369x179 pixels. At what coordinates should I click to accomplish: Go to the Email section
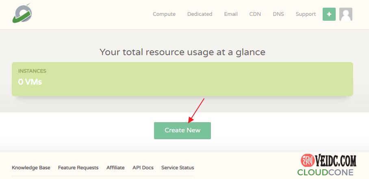(x=231, y=14)
